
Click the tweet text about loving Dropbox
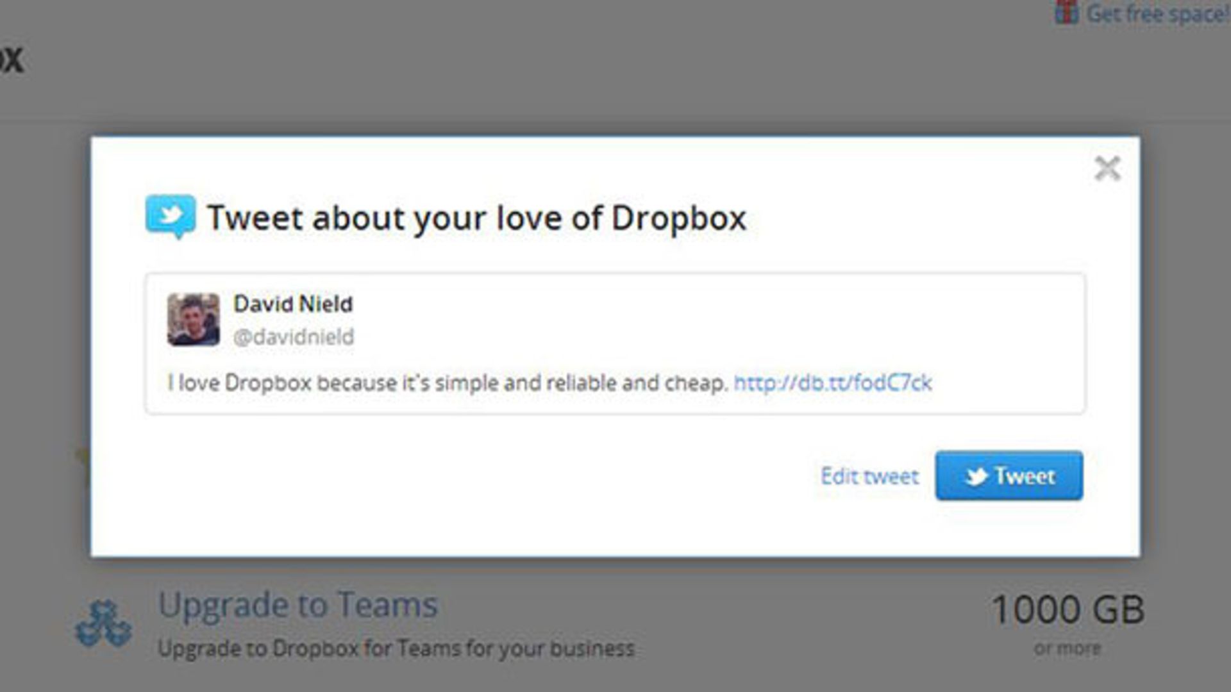click(x=448, y=383)
